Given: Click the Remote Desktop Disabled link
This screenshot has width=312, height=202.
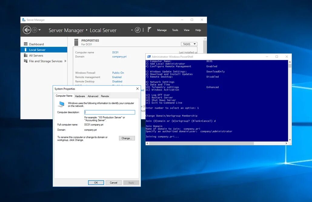Looking at the screenshot, I should pyautogui.click(x=117, y=82).
